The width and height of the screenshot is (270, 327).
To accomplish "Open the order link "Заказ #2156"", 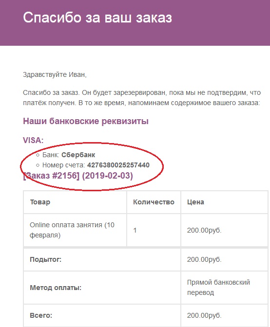I will point(52,175).
